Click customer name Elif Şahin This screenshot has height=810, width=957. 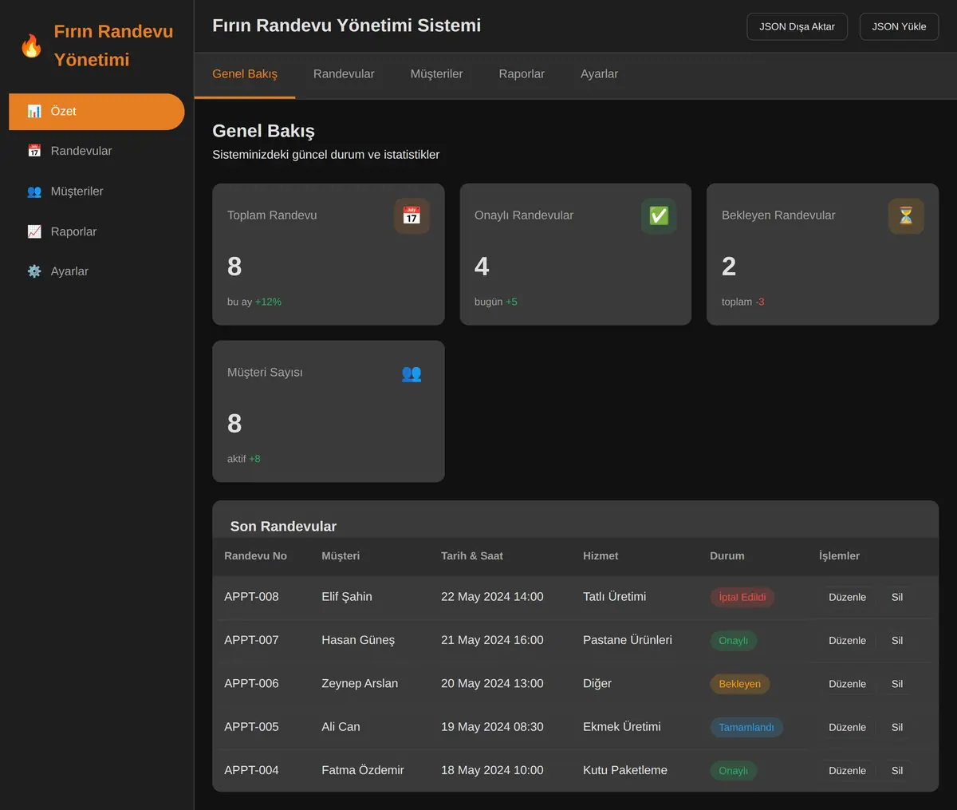(347, 597)
